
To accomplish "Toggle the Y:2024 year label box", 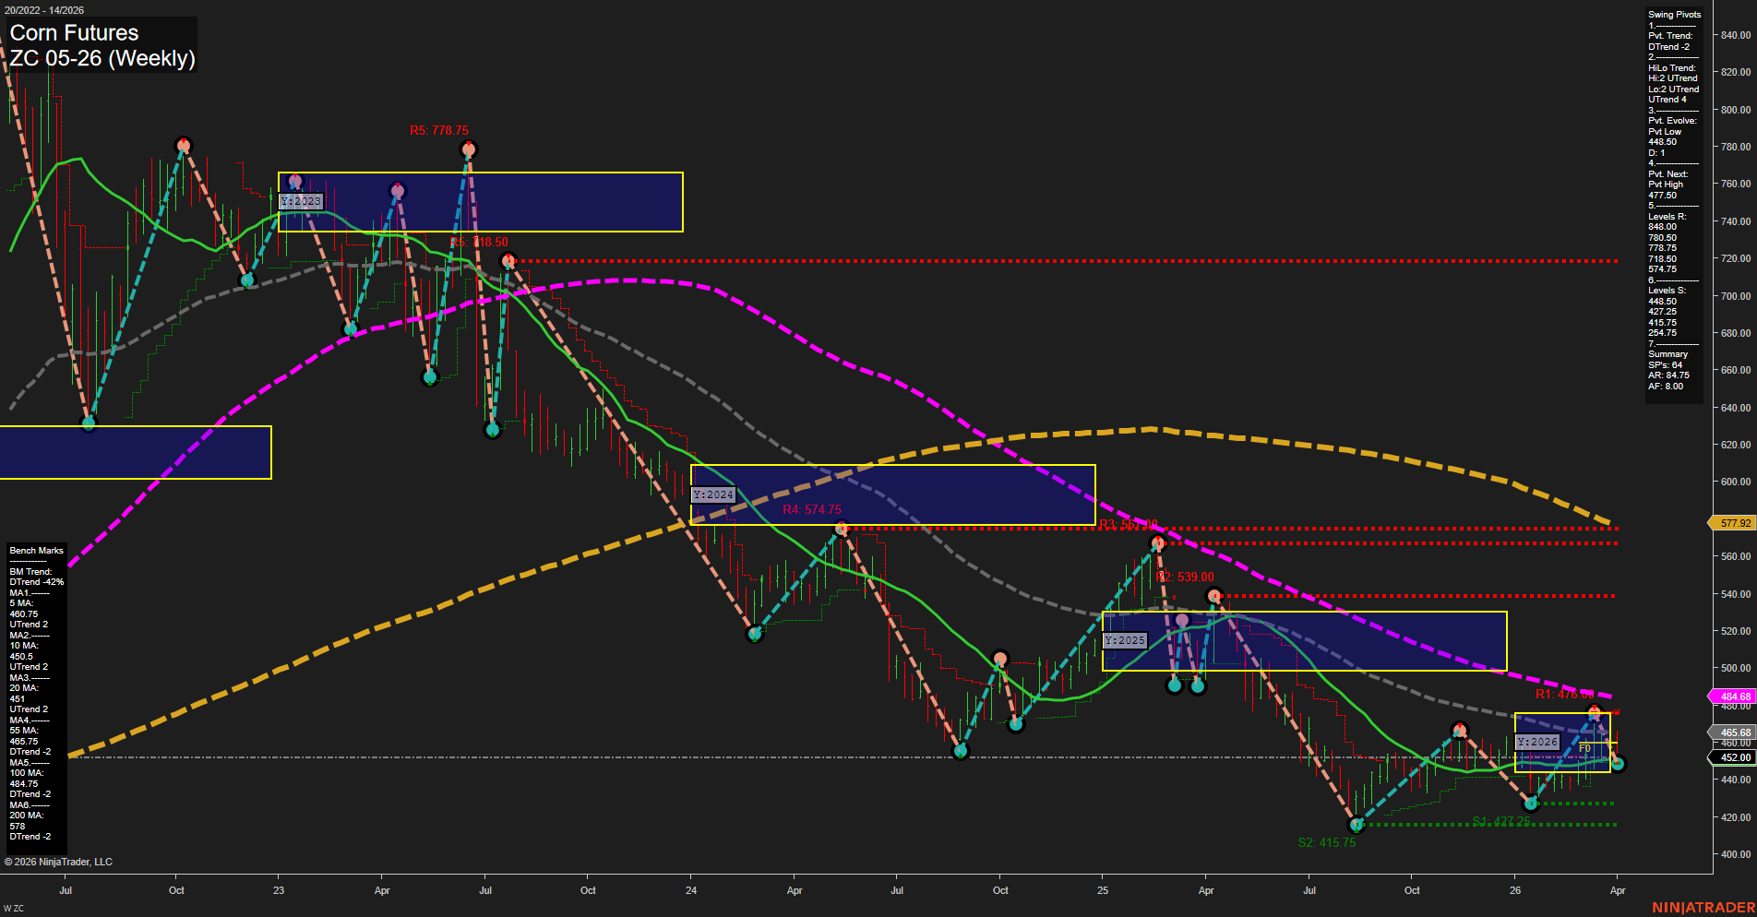I will pos(712,494).
